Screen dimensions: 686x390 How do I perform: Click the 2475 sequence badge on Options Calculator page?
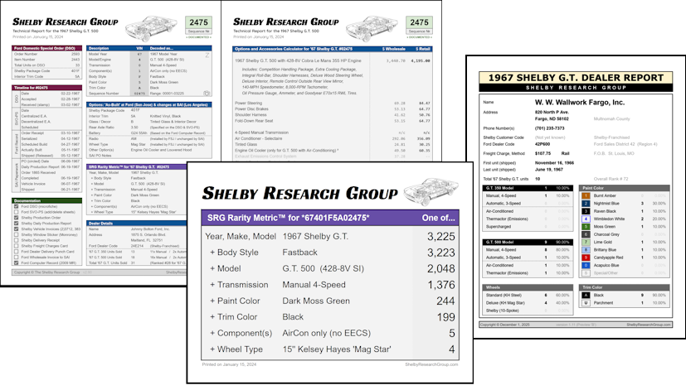(x=419, y=22)
